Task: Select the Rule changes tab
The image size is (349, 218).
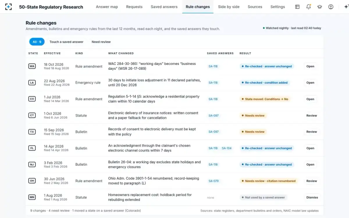Action: coord(198,7)
